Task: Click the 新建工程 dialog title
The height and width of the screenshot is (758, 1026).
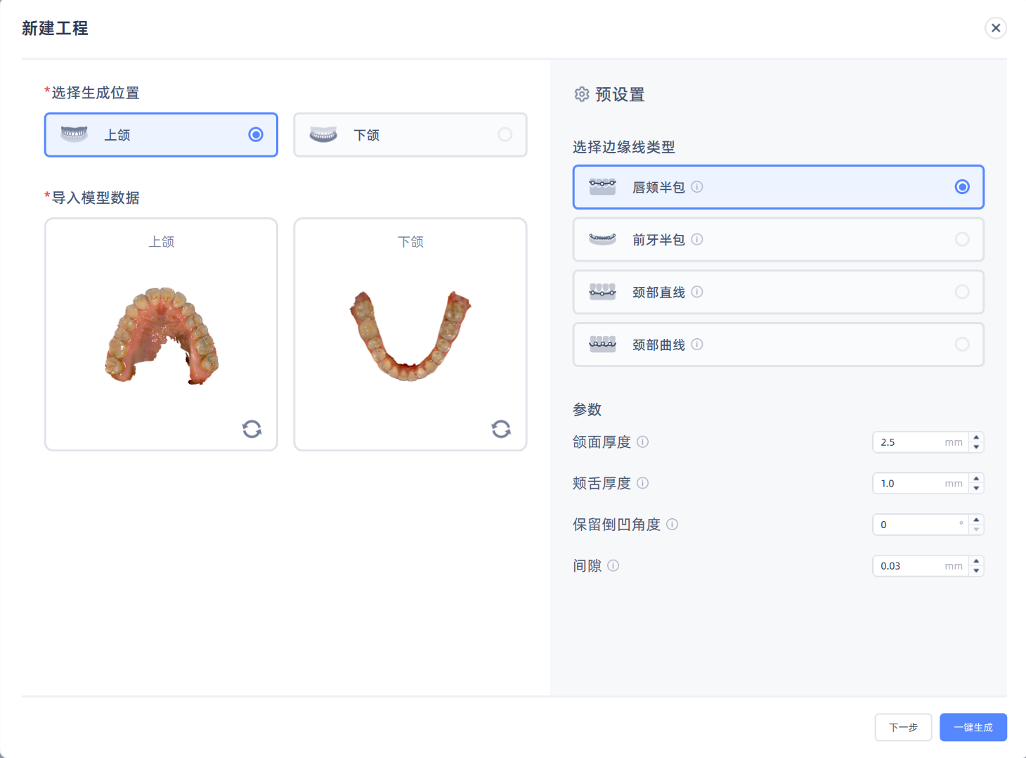Action: pyautogui.click(x=55, y=28)
